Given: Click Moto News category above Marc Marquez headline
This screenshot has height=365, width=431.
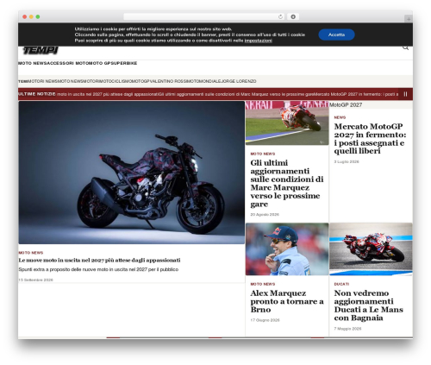Looking at the screenshot, I should [263, 154].
